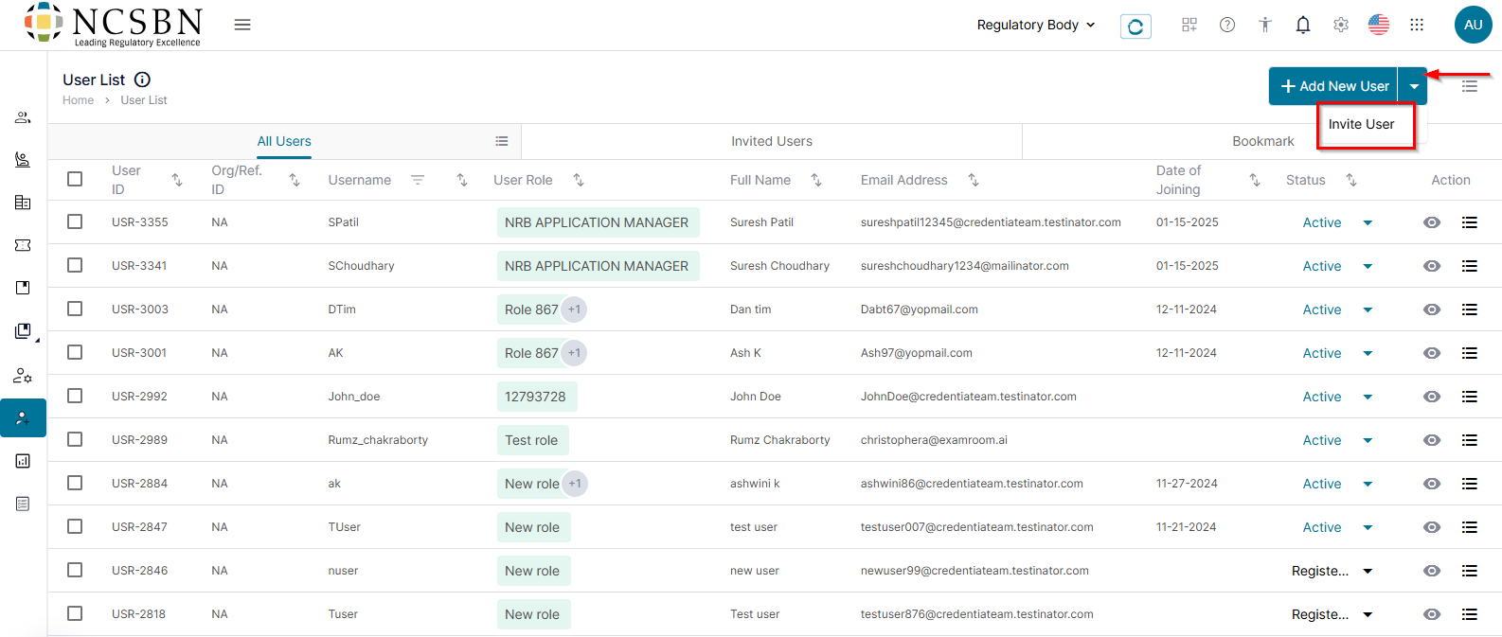The height and width of the screenshot is (637, 1502).
Task: Open the apps grid launcher icon
Action: click(1417, 26)
